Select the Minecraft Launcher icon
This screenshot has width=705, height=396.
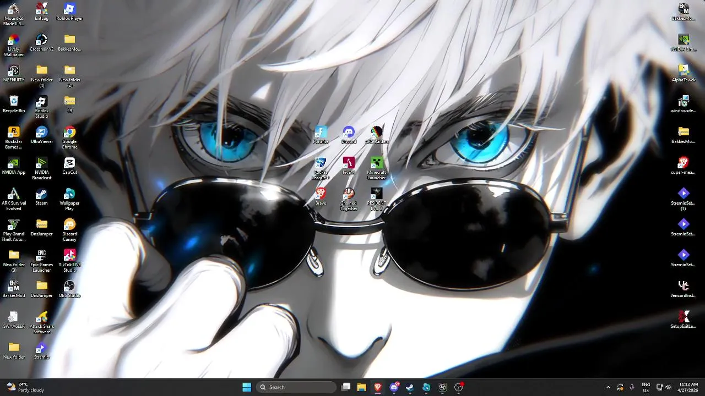(x=377, y=169)
